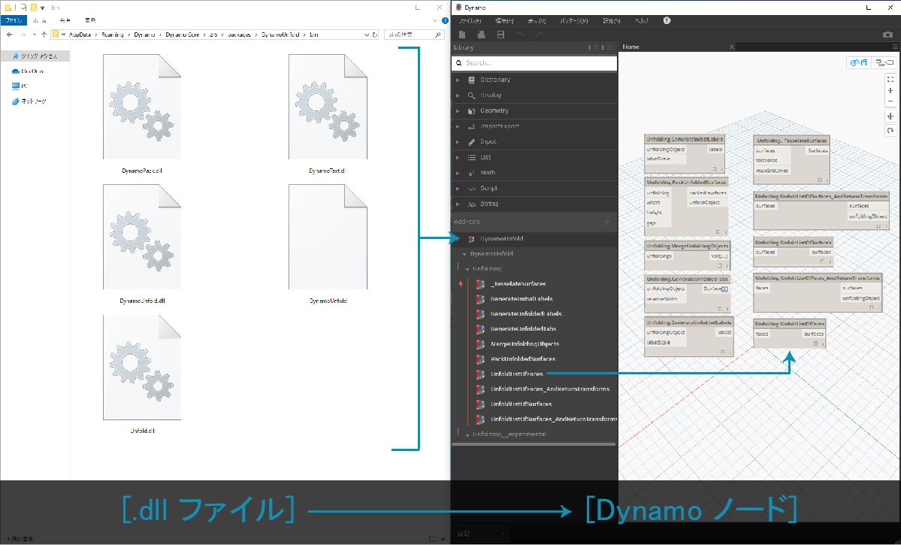Select the DynamoPack.dll file

coord(142,113)
